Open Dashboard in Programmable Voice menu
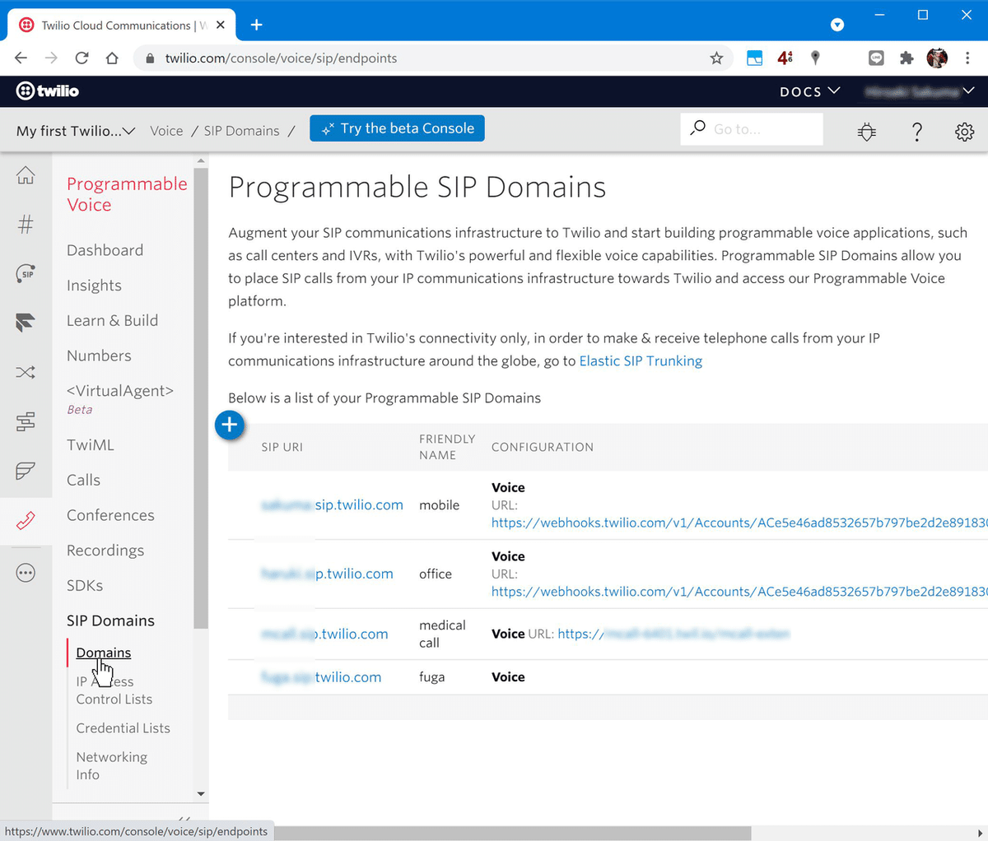Screen dimensions: 988x841 click(x=105, y=250)
